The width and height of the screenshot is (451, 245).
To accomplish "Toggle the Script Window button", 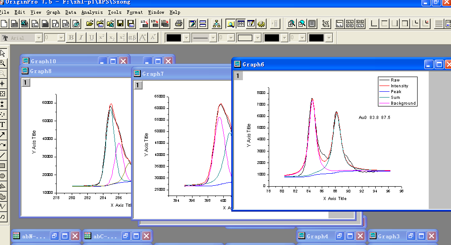I will (251, 24).
